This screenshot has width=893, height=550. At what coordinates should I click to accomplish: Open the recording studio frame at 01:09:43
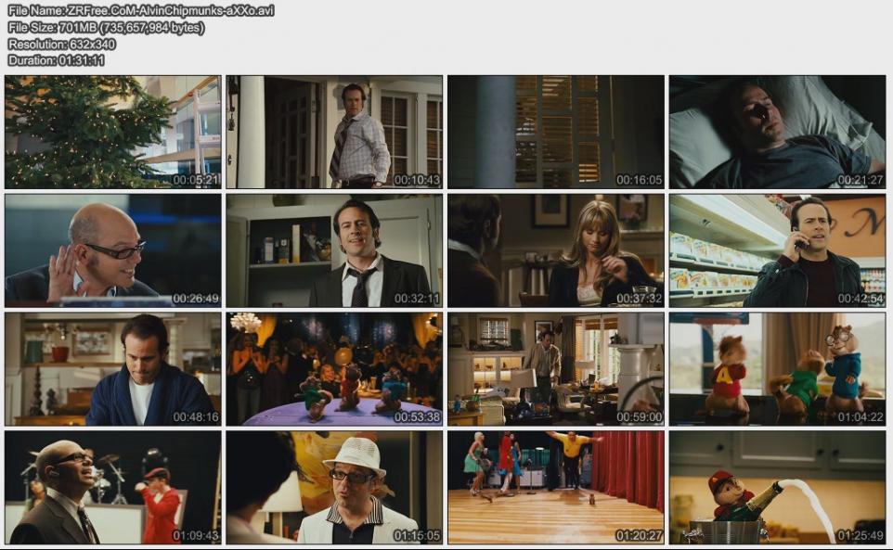pos(112,488)
